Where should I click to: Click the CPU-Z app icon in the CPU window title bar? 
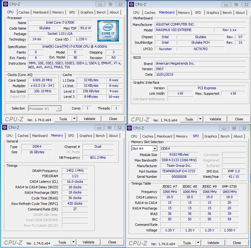(x=6, y=4)
